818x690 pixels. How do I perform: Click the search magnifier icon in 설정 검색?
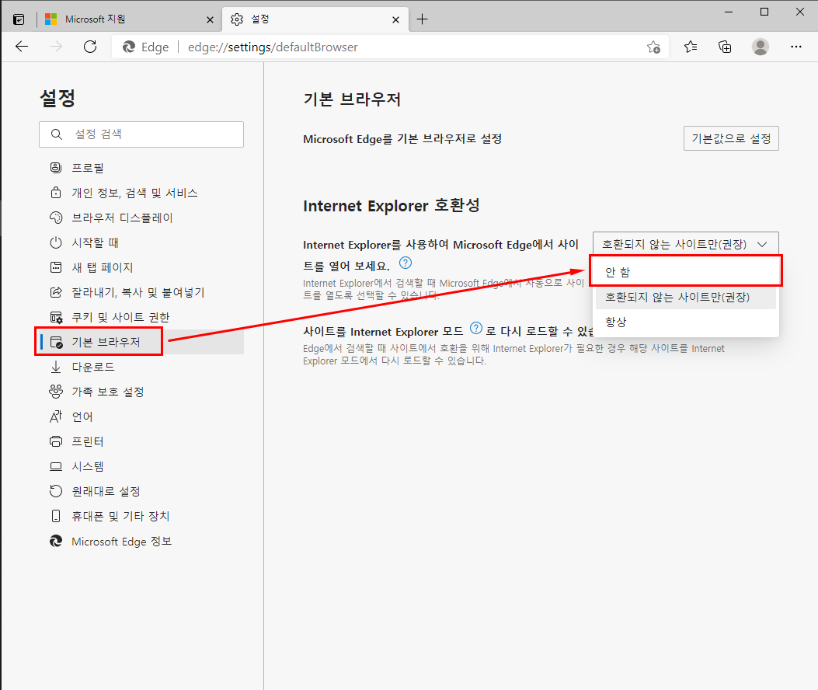point(57,134)
